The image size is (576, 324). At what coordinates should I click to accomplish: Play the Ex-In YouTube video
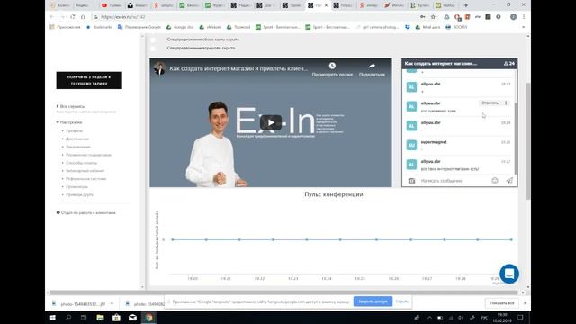coord(271,122)
